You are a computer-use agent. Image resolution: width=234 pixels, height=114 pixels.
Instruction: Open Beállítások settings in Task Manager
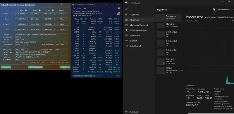click(x=139, y=112)
